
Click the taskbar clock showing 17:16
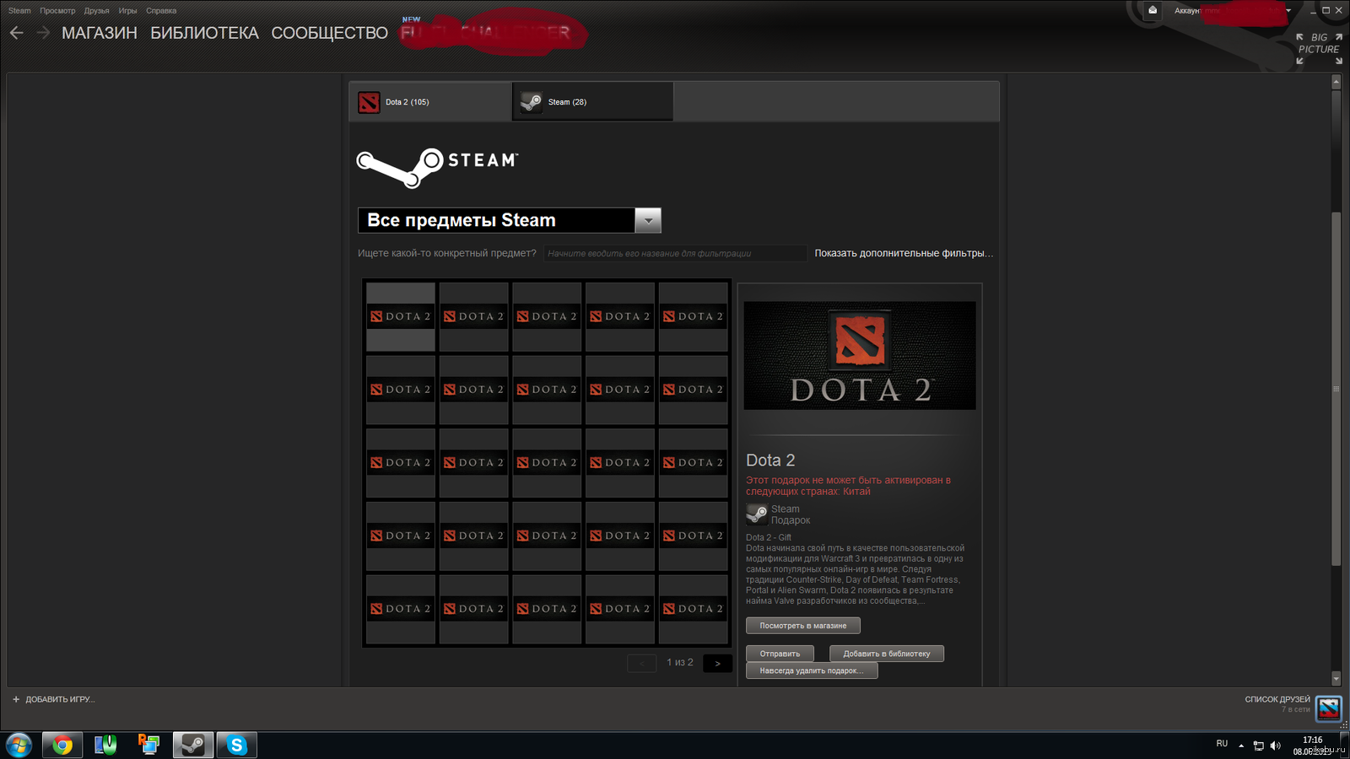click(1313, 740)
